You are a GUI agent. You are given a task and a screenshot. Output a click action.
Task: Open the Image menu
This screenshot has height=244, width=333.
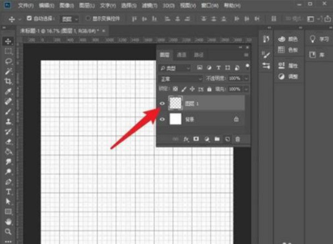pyautogui.click(x=67, y=6)
